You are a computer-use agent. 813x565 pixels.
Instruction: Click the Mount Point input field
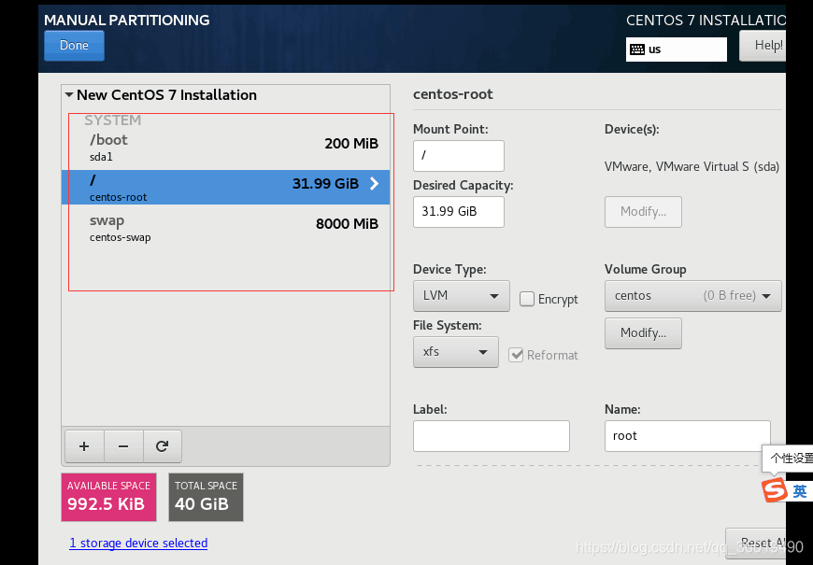(x=458, y=156)
